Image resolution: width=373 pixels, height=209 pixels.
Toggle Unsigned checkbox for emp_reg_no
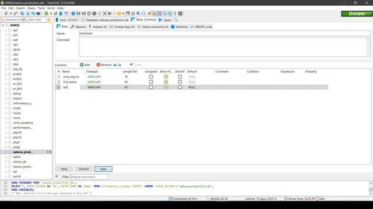coord(151,77)
